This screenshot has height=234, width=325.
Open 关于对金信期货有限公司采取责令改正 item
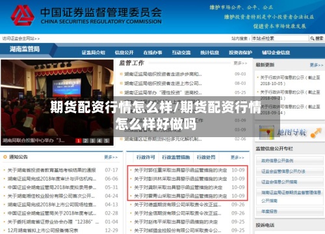click(x=177, y=213)
